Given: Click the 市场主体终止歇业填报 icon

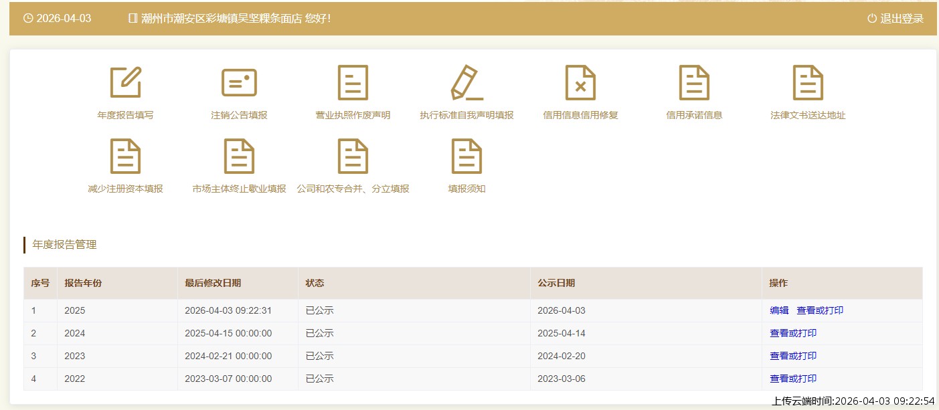Looking at the screenshot, I should click(x=239, y=157).
